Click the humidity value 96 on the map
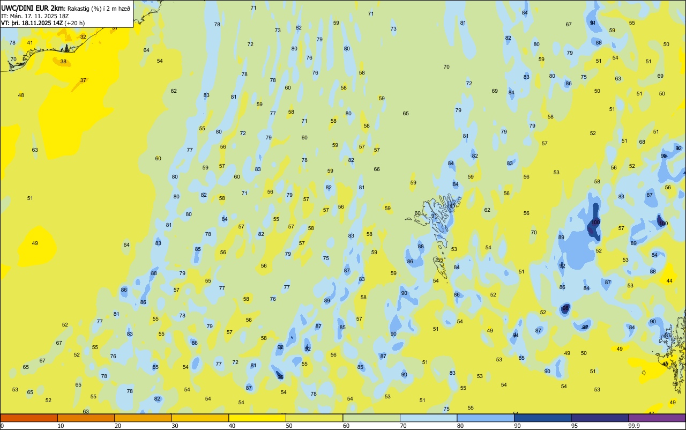The width and height of the screenshot is (686, 430). (x=280, y=377)
